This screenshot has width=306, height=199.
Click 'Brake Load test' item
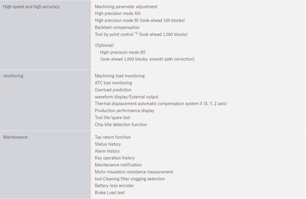click(110, 193)
